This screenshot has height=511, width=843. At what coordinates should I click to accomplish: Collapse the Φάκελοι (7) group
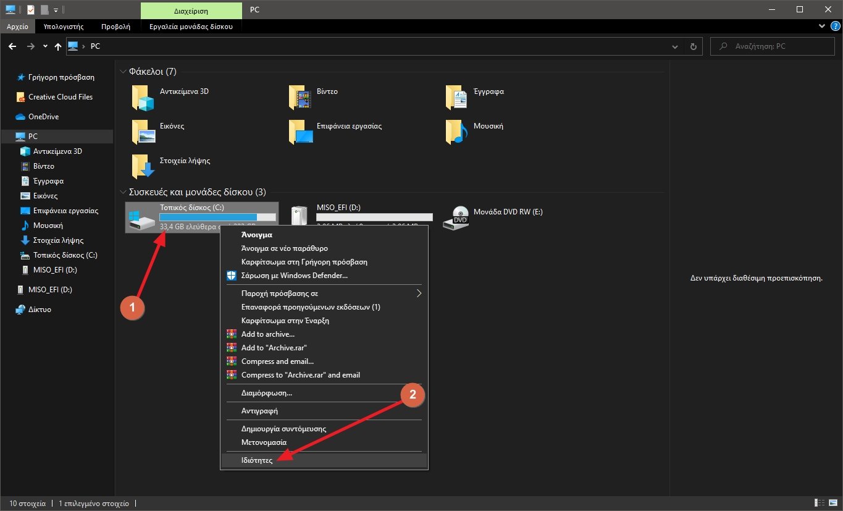[124, 72]
